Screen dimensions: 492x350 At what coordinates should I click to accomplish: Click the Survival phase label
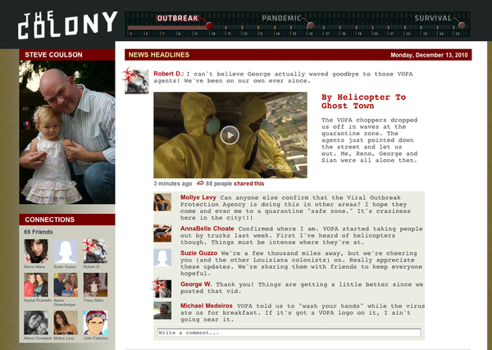coord(433,18)
